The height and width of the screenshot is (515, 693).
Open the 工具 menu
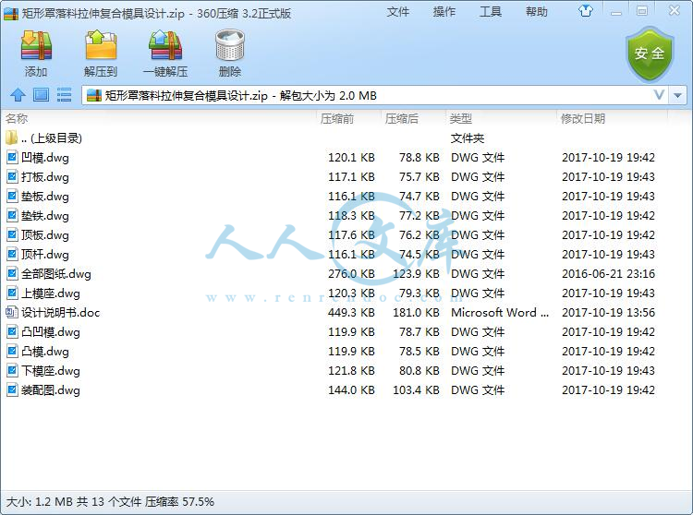pos(491,12)
